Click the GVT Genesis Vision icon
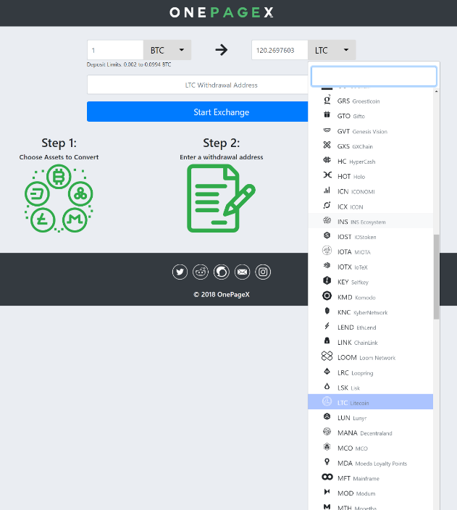Image resolution: width=457 pixels, height=510 pixels. (x=327, y=130)
